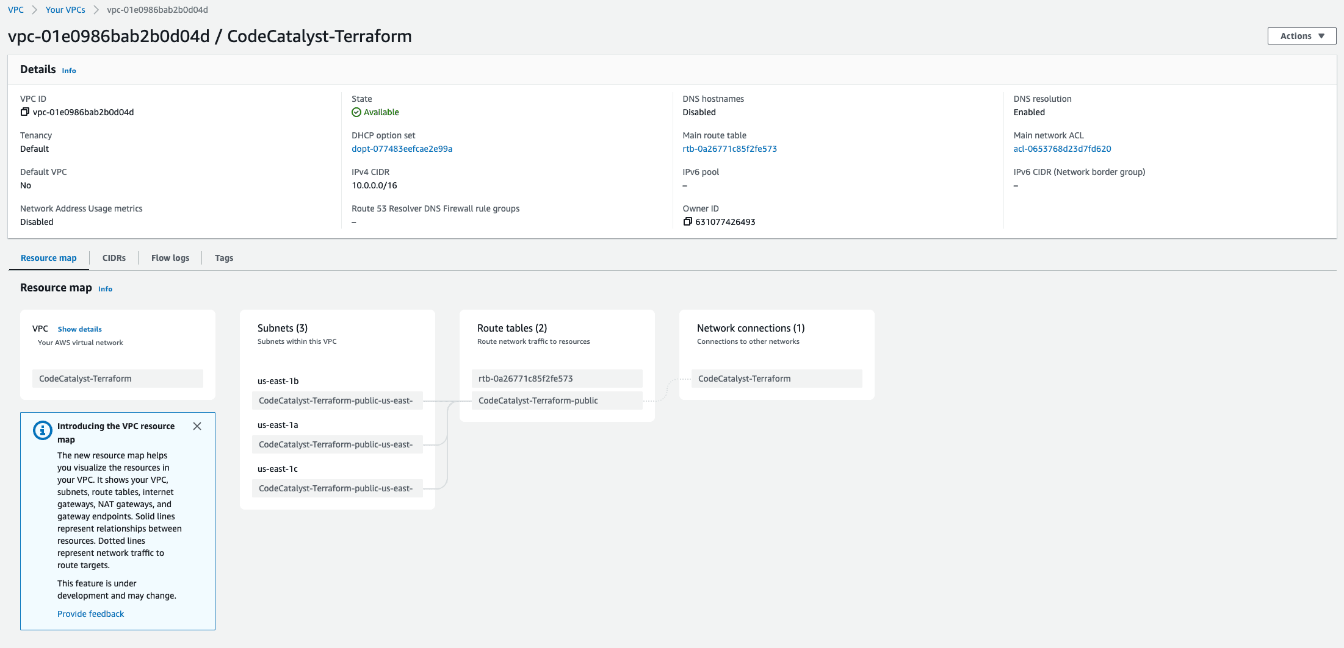The image size is (1344, 648).
Task: Click the Route tables (2) heading
Action: (512, 328)
